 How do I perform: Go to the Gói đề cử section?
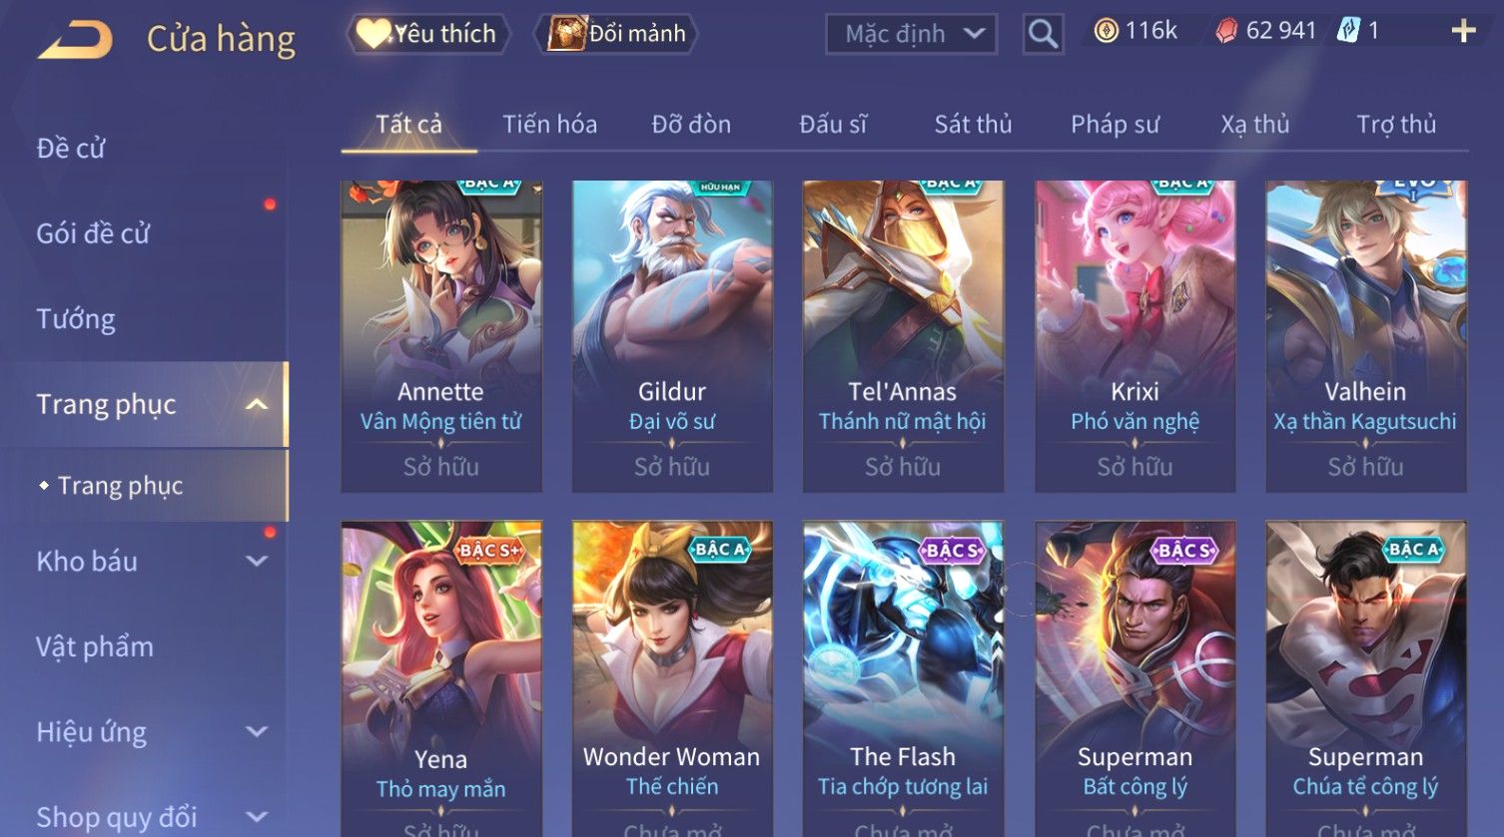click(x=93, y=233)
